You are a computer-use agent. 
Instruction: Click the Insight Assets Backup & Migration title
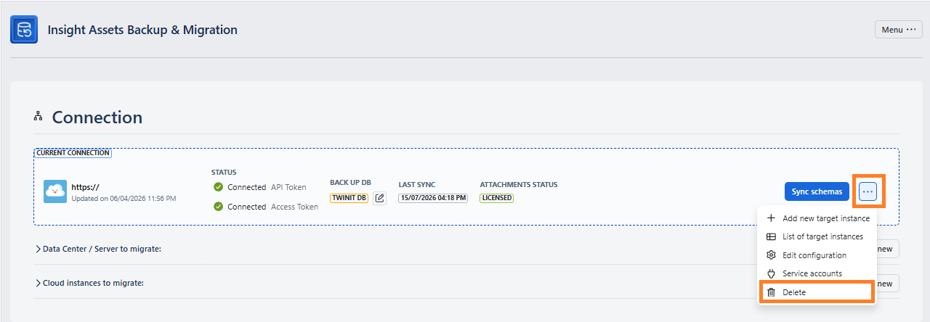click(142, 30)
